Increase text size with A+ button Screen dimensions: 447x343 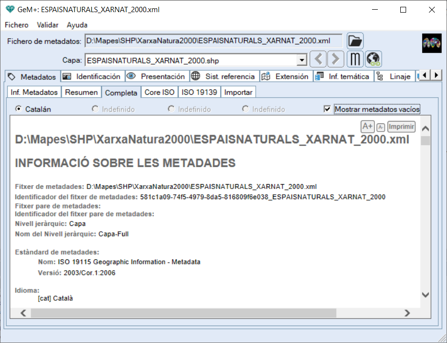pos(367,127)
